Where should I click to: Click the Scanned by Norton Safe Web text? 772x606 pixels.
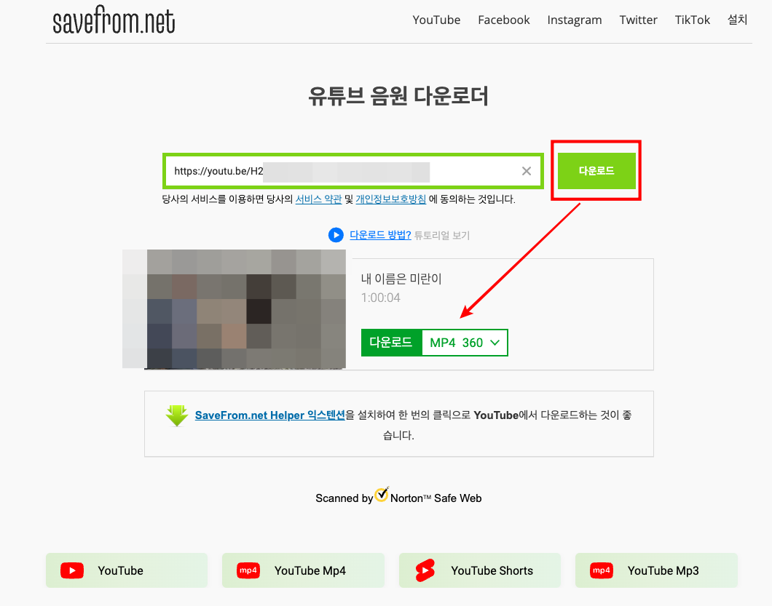coord(398,498)
